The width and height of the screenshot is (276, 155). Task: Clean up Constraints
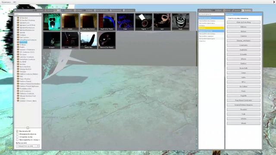tap(243, 45)
